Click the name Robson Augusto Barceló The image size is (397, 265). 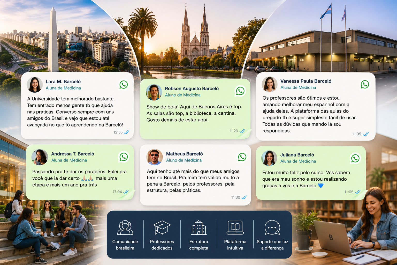(192, 89)
